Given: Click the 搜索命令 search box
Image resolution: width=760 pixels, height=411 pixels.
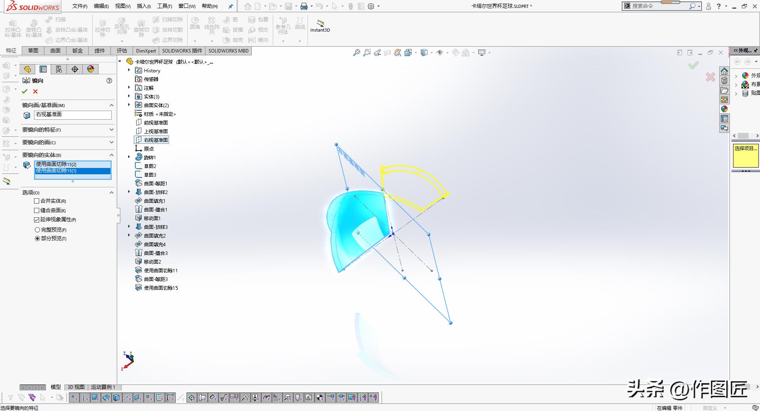Looking at the screenshot, I should point(659,6).
